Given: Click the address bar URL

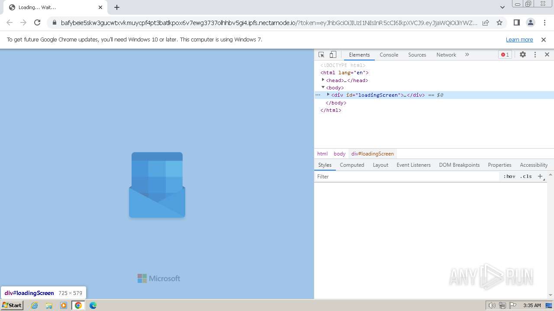Looking at the screenshot, I should point(269,23).
